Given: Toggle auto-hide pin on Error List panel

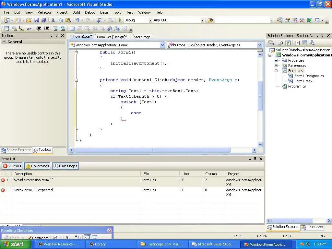Looking at the screenshot, I should (x=255, y=159).
